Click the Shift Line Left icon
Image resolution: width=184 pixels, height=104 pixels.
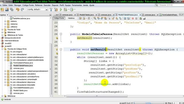coord(125,18)
